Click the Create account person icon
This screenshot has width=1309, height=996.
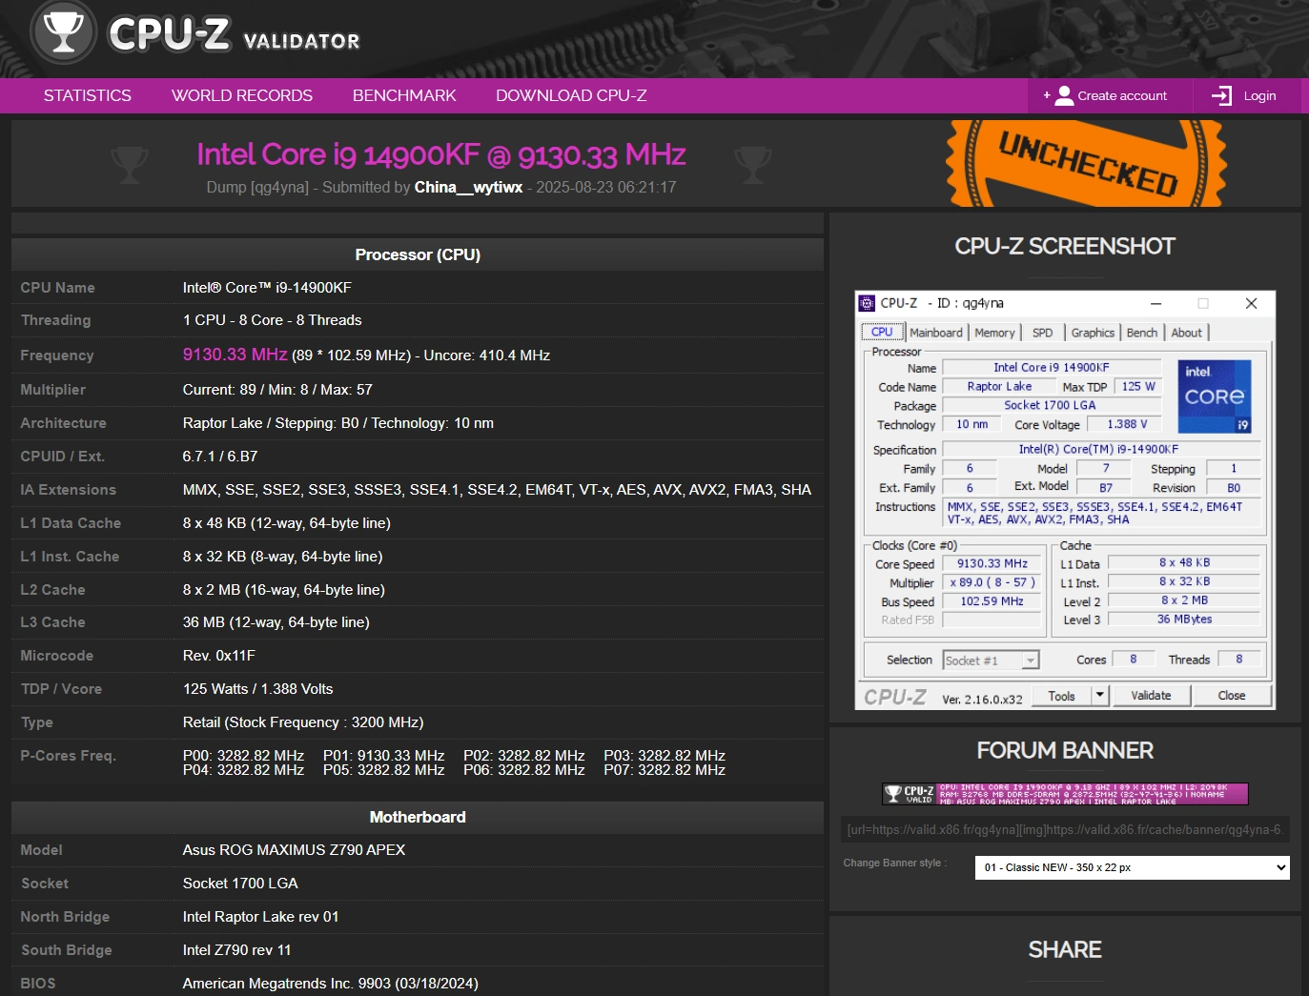click(x=1064, y=95)
